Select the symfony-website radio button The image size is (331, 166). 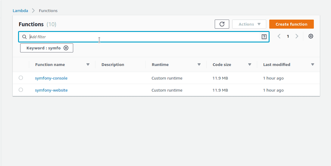pos(21,90)
